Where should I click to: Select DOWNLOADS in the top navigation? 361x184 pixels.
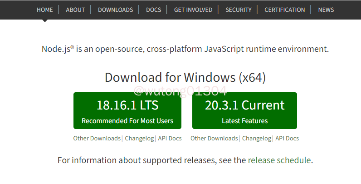pos(115,10)
